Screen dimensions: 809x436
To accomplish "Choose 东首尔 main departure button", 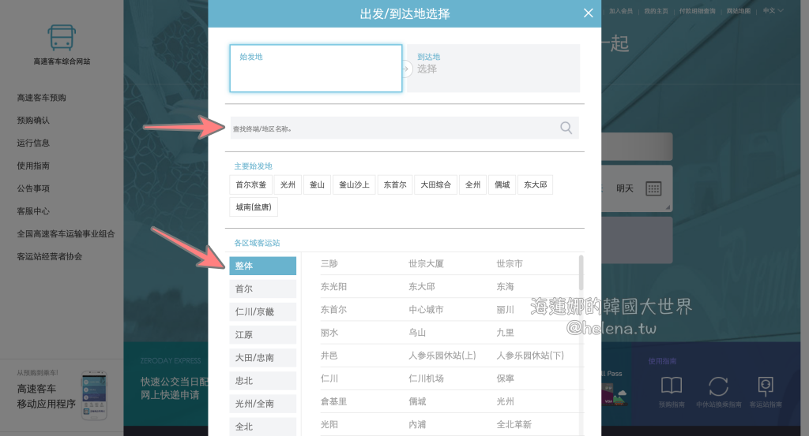I will [395, 184].
